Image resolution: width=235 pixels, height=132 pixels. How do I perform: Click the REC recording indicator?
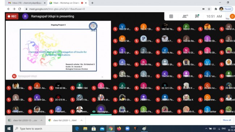pyautogui.click(x=12, y=16)
